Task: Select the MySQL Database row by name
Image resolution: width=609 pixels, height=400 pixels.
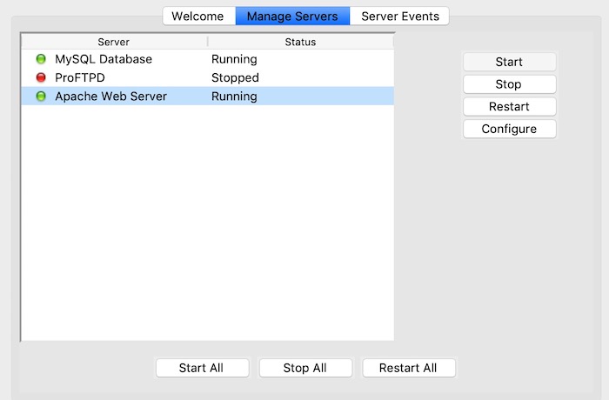Action: coord(104,59)
